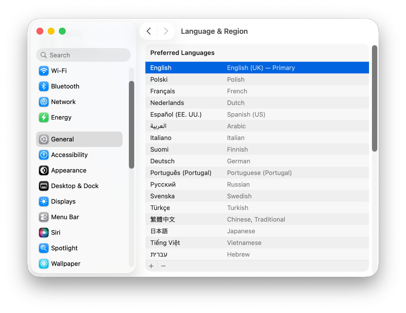Open Spotlight settings
The image size is (406, 313).
64,248
